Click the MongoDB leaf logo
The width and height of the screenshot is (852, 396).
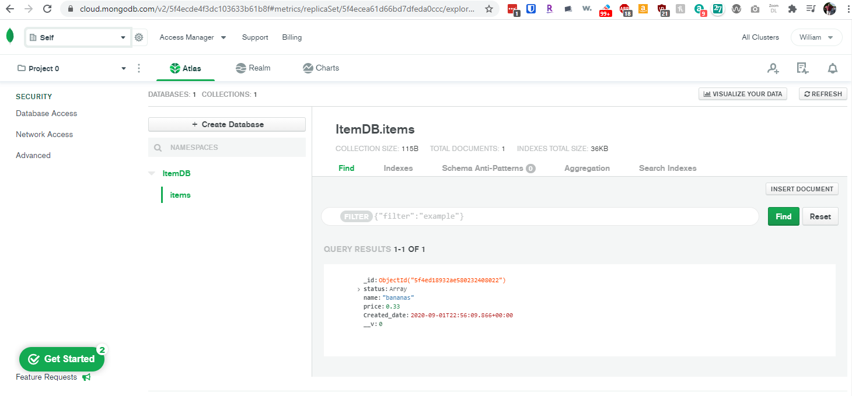(10, 36)
